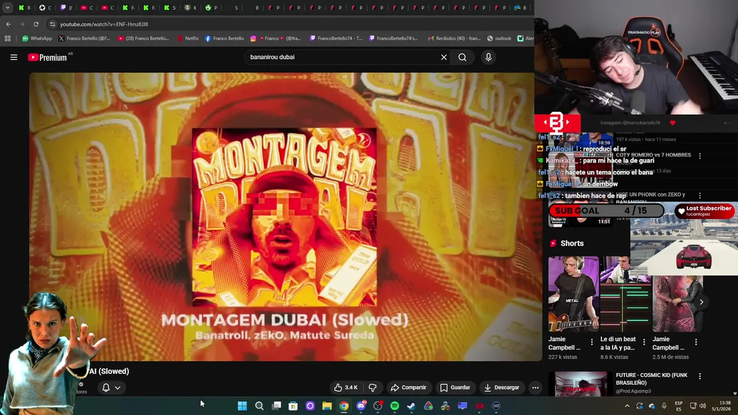
Task: Toggle the notification bell for this channel
Action: 106,387
